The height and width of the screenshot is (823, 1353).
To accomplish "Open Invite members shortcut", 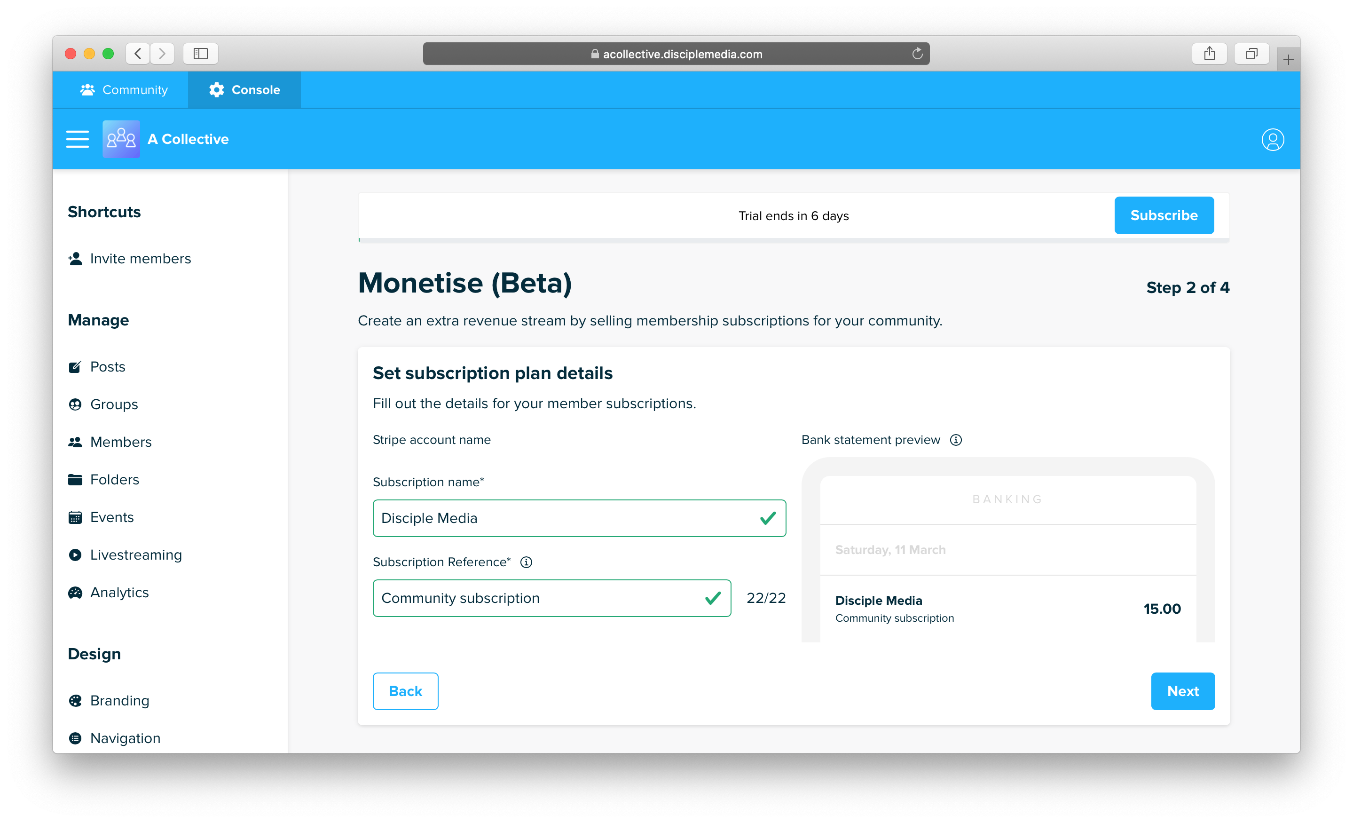I will 130,258.
